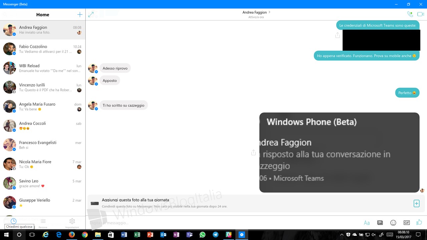The height and width of the screenshot is (240, 427).
Task: Open Cortana search circle on taskbar
Action: click(x=19, y=235)
